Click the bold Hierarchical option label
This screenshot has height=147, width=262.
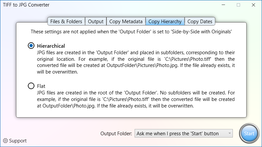51,46
